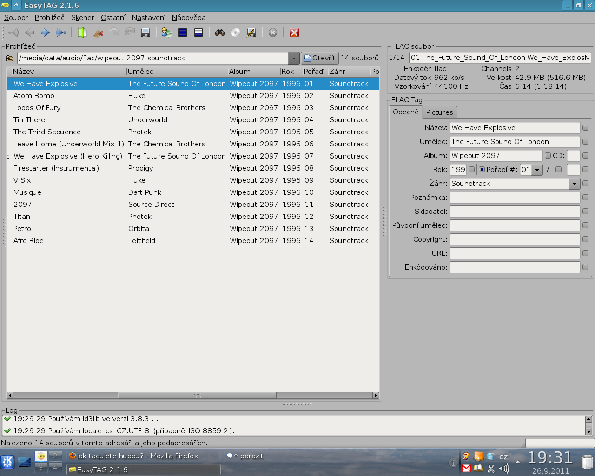
Task: Apply the Skladatel mini button to all files
Action: click(x=585, y=212)
